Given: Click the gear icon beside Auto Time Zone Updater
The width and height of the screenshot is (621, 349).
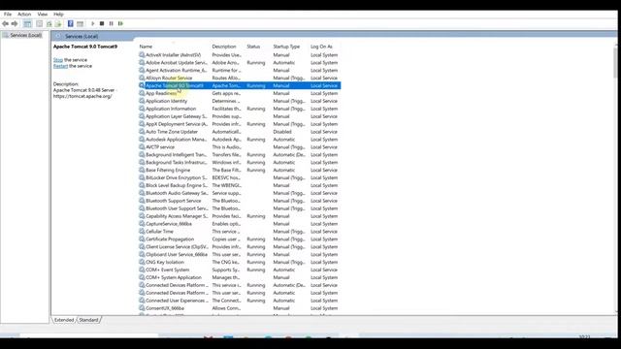Looking at the screenshot, I should 142,132.
